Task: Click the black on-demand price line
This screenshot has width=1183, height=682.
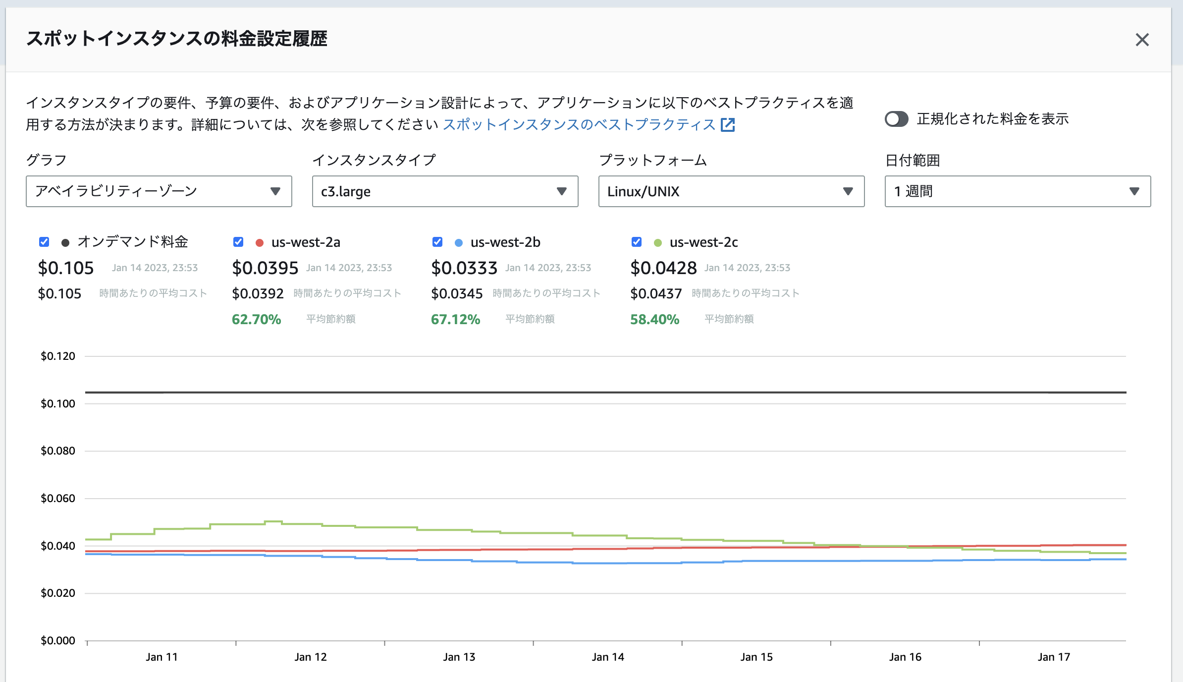Action: [594, 392]
